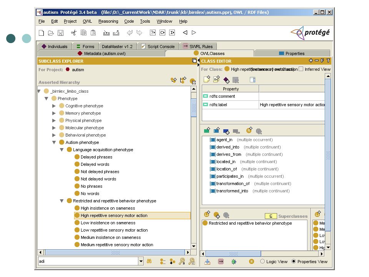Screen dimensions: 369x277
Task: Expand the Behavioral phenotype node
Action: [54, 135]
